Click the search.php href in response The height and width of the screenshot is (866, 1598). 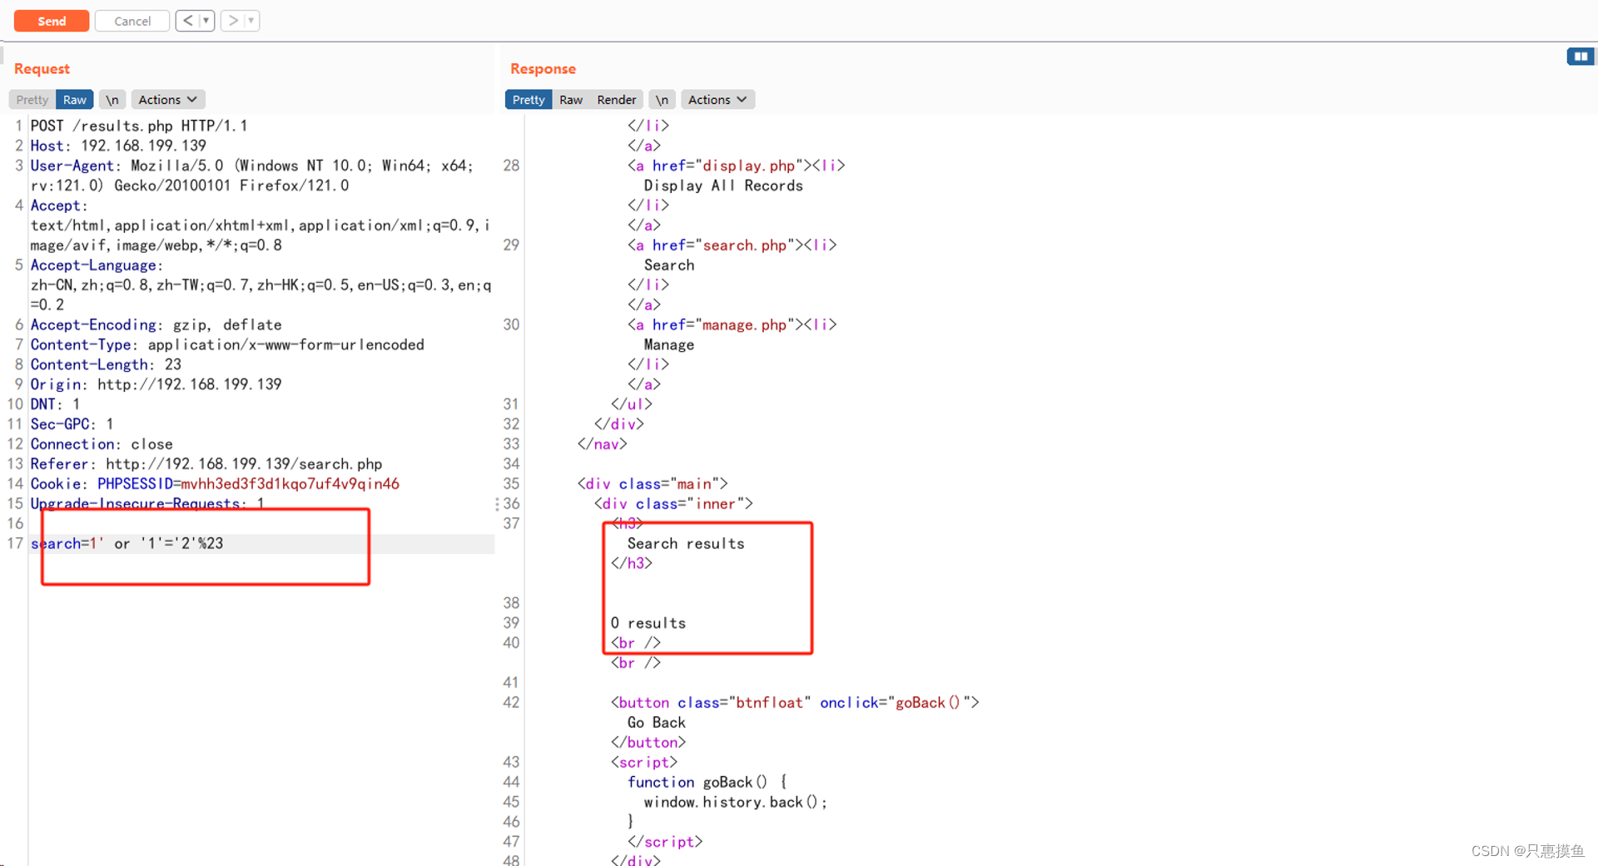745,245
